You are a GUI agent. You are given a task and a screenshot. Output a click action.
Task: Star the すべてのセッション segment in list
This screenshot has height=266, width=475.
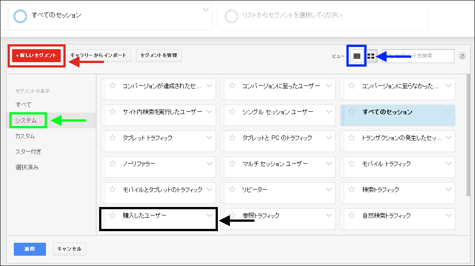tap(352, 112)
